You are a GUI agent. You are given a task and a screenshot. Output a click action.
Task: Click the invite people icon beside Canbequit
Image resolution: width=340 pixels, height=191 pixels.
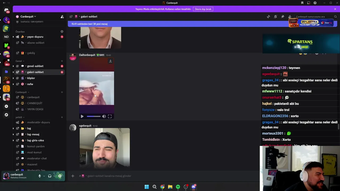(62, 16)
